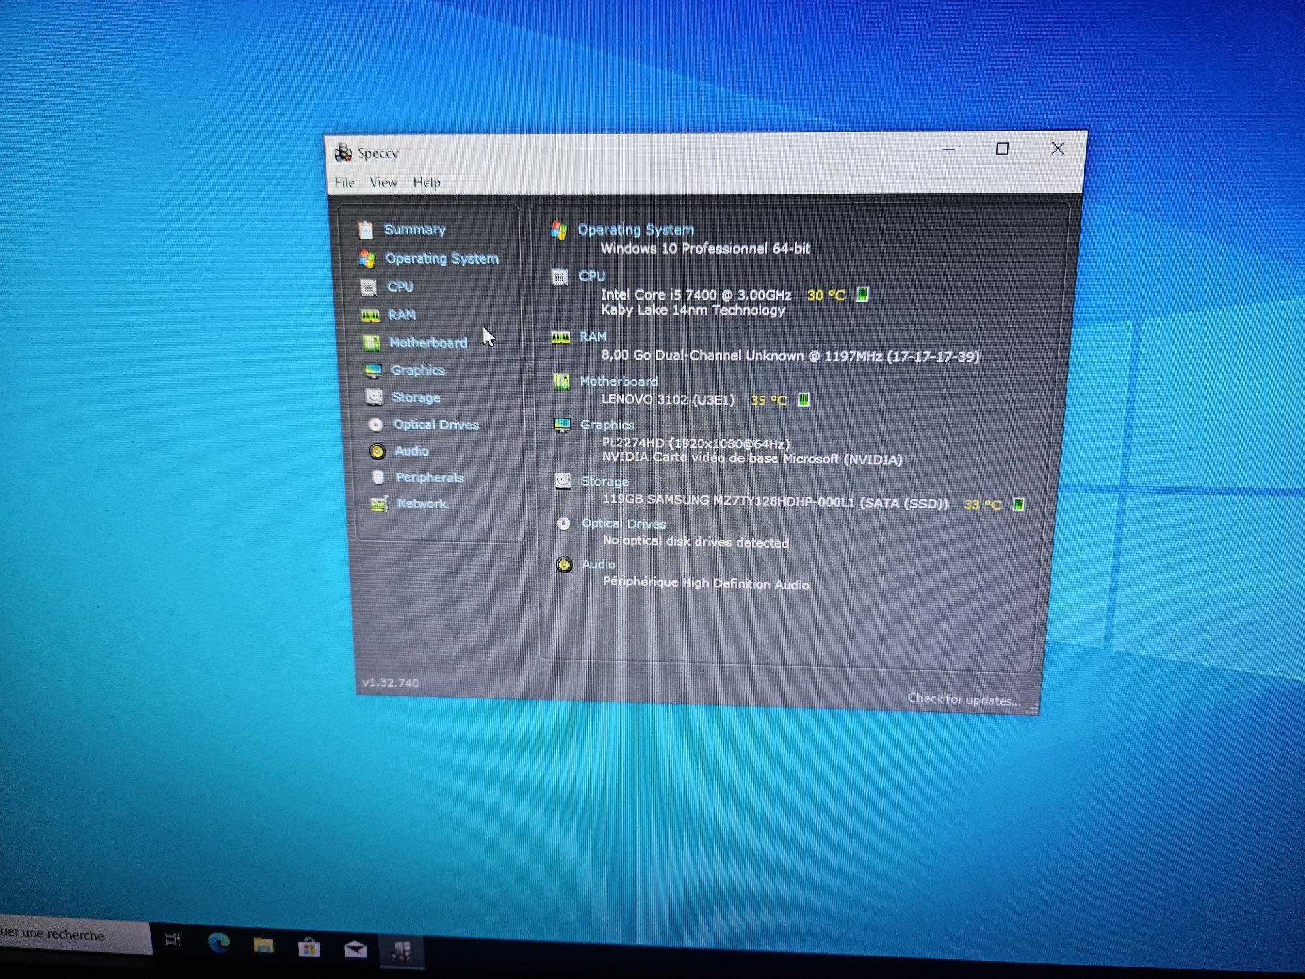Open the Mail app from the taskbar
1305x979 pixels.
pos(355,949)
